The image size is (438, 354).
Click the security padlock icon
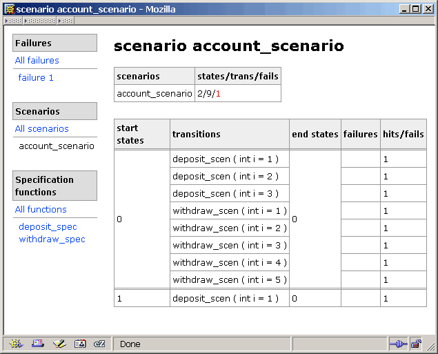click(x=416, y=344)
